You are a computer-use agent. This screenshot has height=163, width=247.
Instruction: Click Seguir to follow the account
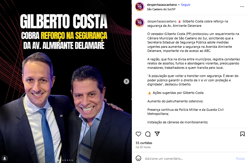(186, 5)
